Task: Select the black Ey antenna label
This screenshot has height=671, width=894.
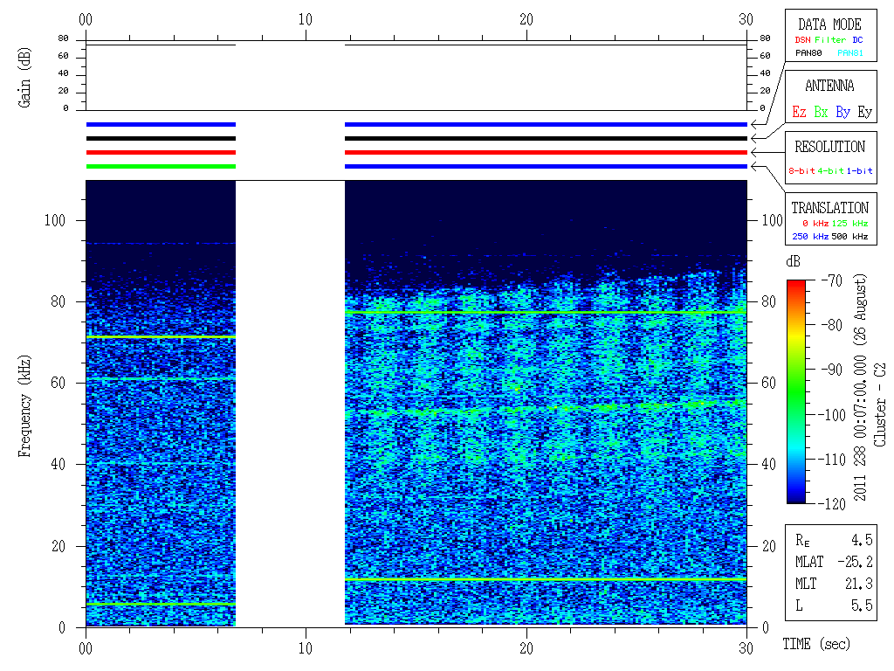Action: [864, 113]
